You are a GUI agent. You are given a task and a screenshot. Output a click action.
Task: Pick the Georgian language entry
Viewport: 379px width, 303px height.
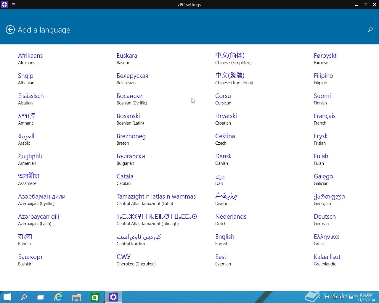330,199
